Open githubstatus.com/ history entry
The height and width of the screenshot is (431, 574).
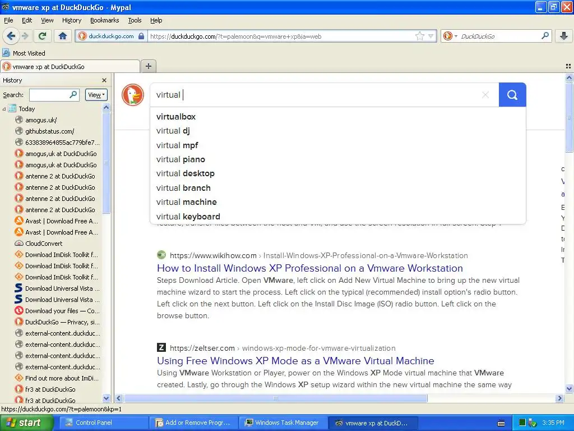click(49, 131)
